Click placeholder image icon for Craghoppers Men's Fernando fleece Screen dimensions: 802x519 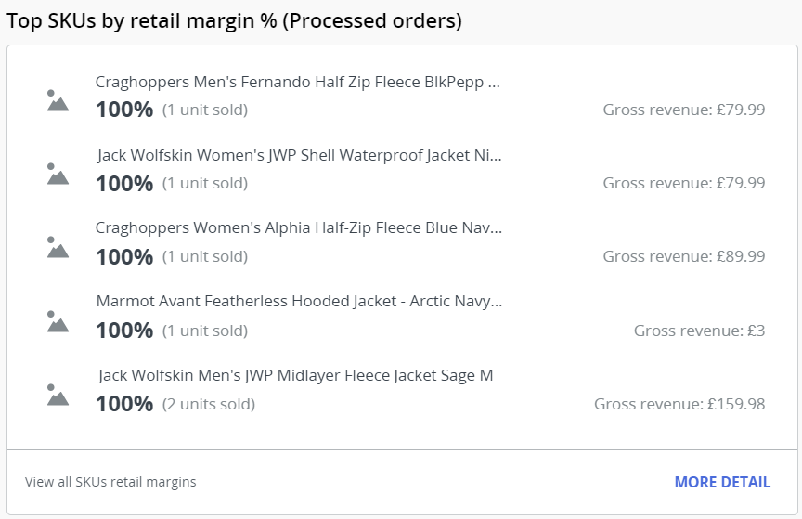58,100
